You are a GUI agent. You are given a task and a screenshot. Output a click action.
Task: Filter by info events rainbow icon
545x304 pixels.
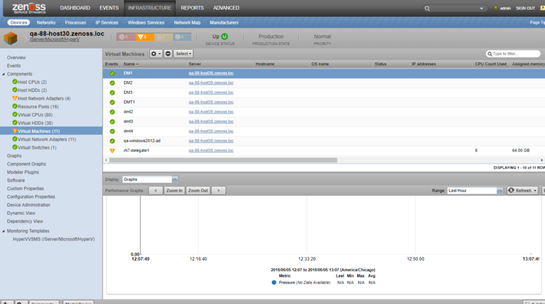point(182,37)
